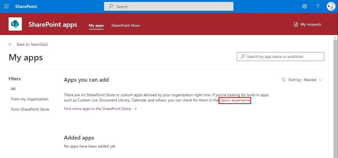Click the magnifier icon in top search bar
The width and height of the screenshot is (338, 158).
111,6
